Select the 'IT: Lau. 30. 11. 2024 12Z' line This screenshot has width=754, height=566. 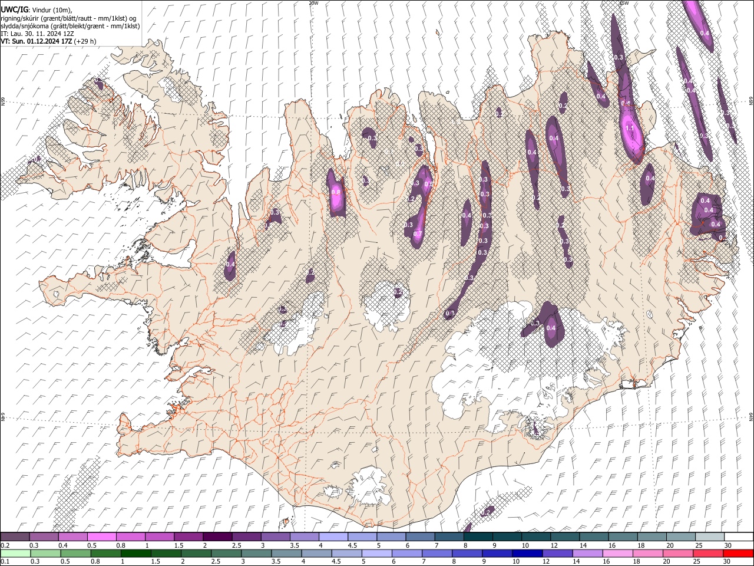[x=37, y=34]
